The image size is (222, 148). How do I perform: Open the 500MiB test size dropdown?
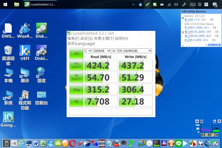click(x=102, y=51)
